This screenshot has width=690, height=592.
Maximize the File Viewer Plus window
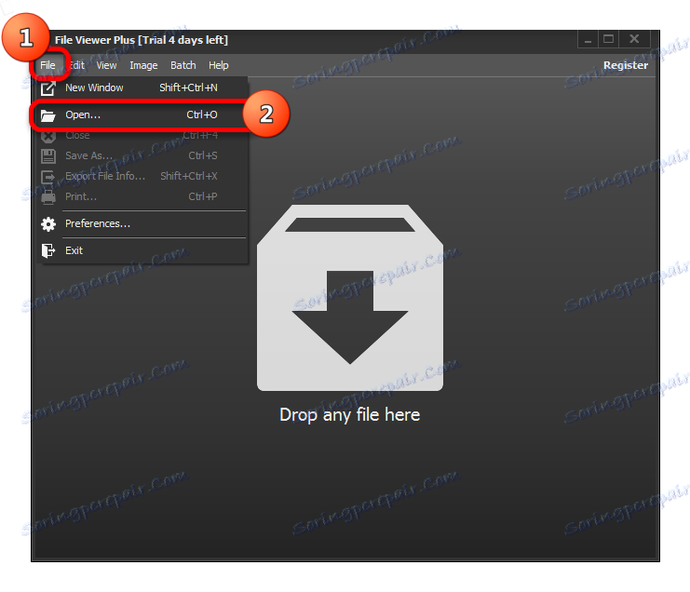pyautogui.click(x=609, y=40)
